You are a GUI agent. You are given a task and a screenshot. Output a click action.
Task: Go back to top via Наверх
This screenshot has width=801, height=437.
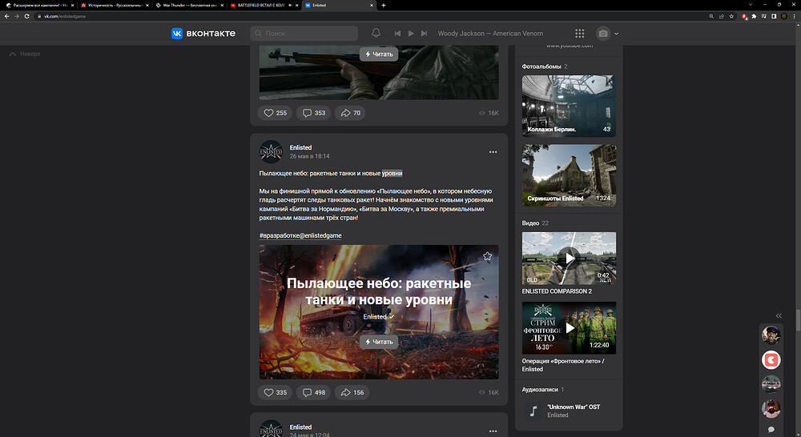point(25,54)
